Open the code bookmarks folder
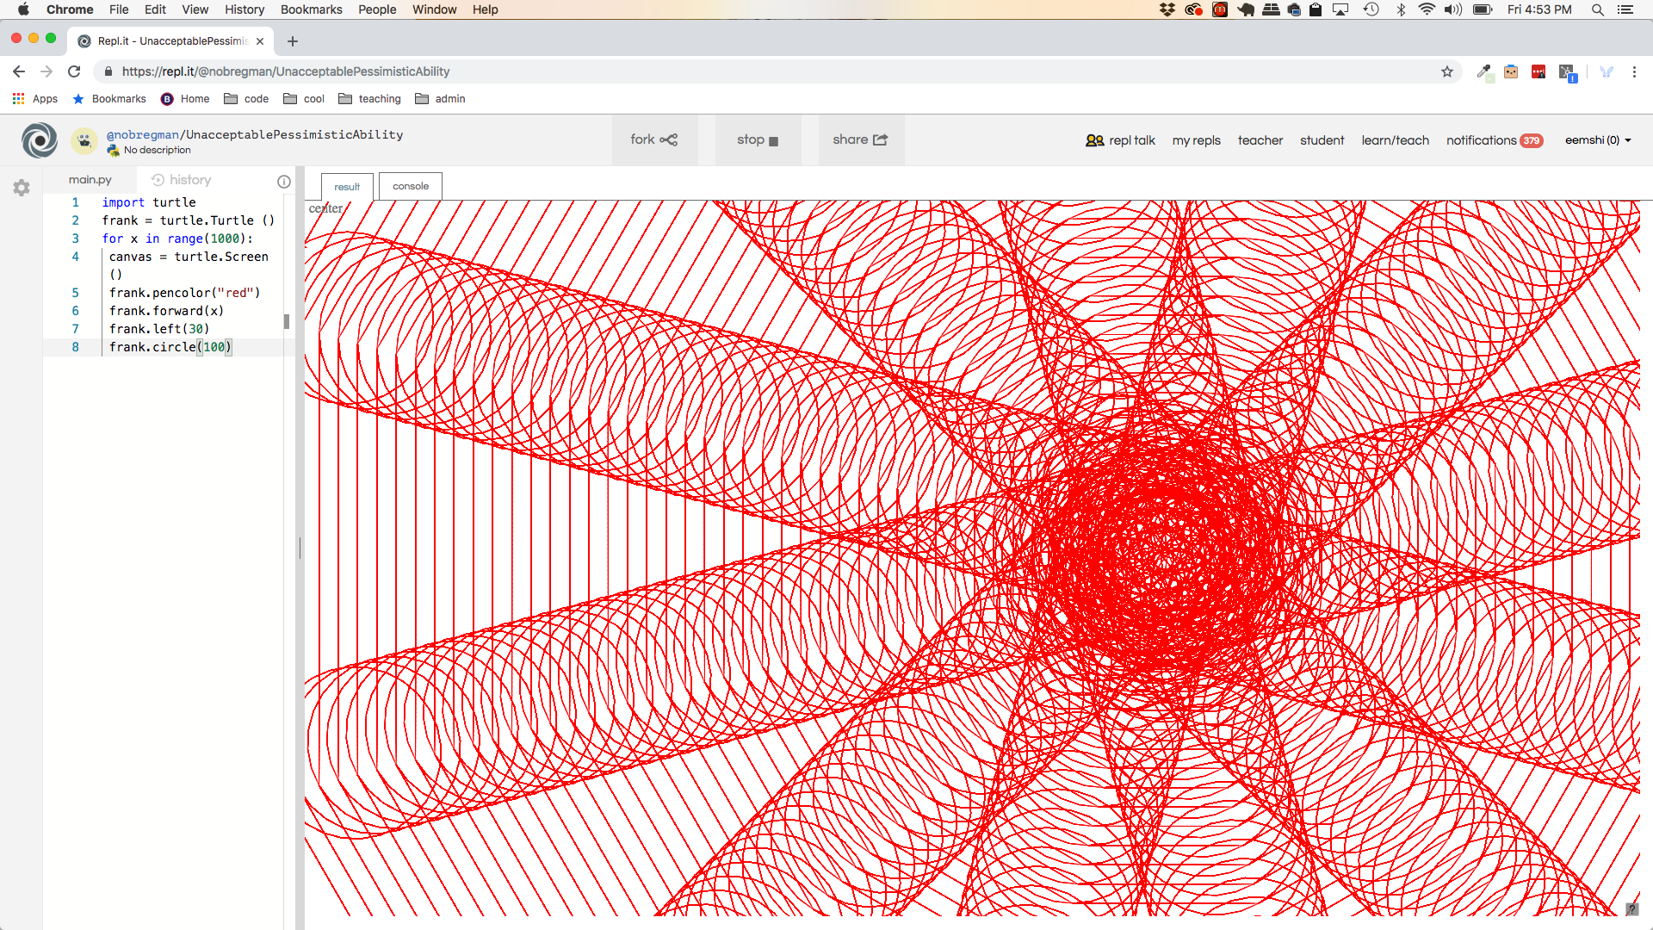This screenshot has height=930, width=1653. pos(246,99)
